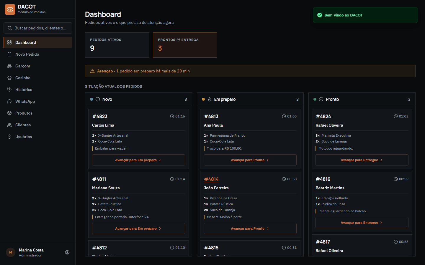The height and width of the screenshot is (265, 425).
Task: Click the Marina Costa avatar
Action: [x=11, y=252]
